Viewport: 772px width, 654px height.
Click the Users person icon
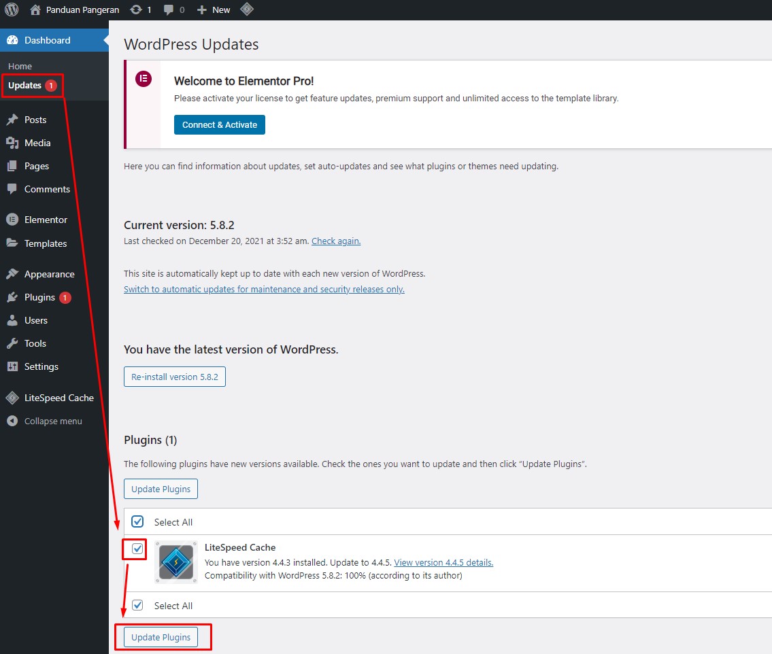(x=12, y=320)
